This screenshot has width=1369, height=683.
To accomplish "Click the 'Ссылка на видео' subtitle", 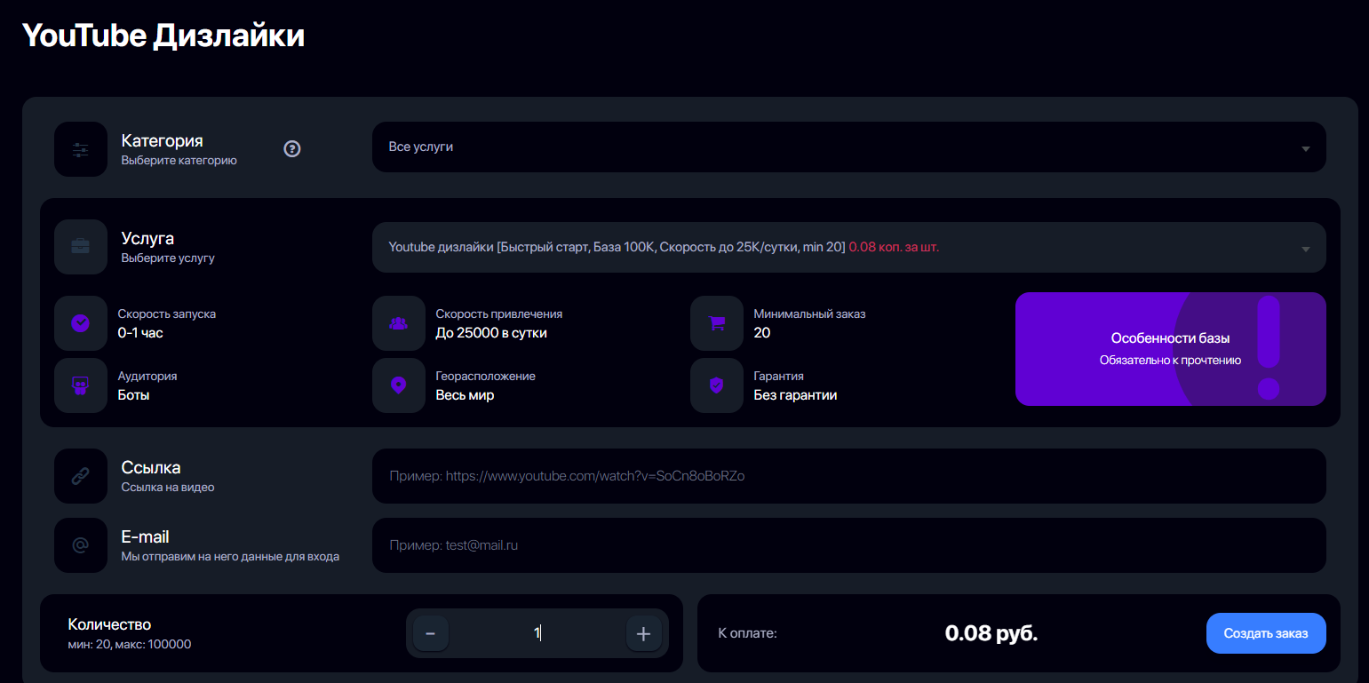I will click(x=168, y=487).
